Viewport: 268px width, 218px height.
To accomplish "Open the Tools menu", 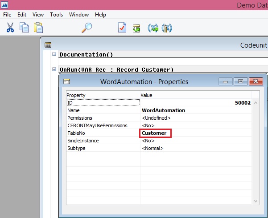I will [x=56, y=15].
